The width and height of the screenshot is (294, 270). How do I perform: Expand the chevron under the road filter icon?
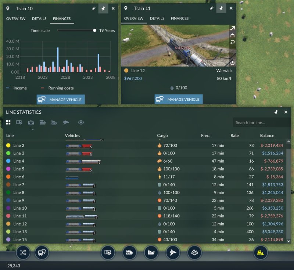[x=32, y=129]
